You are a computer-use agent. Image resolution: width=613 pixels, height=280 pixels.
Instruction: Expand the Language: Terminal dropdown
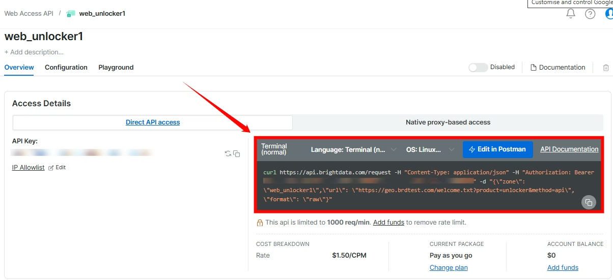(x=354, y=149)
